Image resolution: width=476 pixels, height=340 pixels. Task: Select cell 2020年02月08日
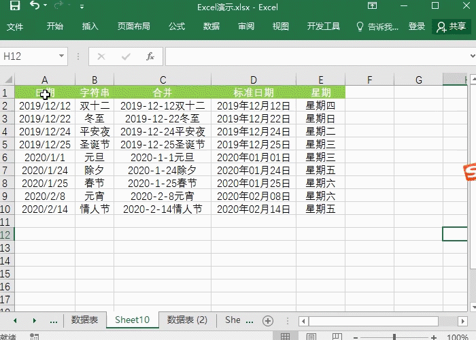tap(254, 196)
